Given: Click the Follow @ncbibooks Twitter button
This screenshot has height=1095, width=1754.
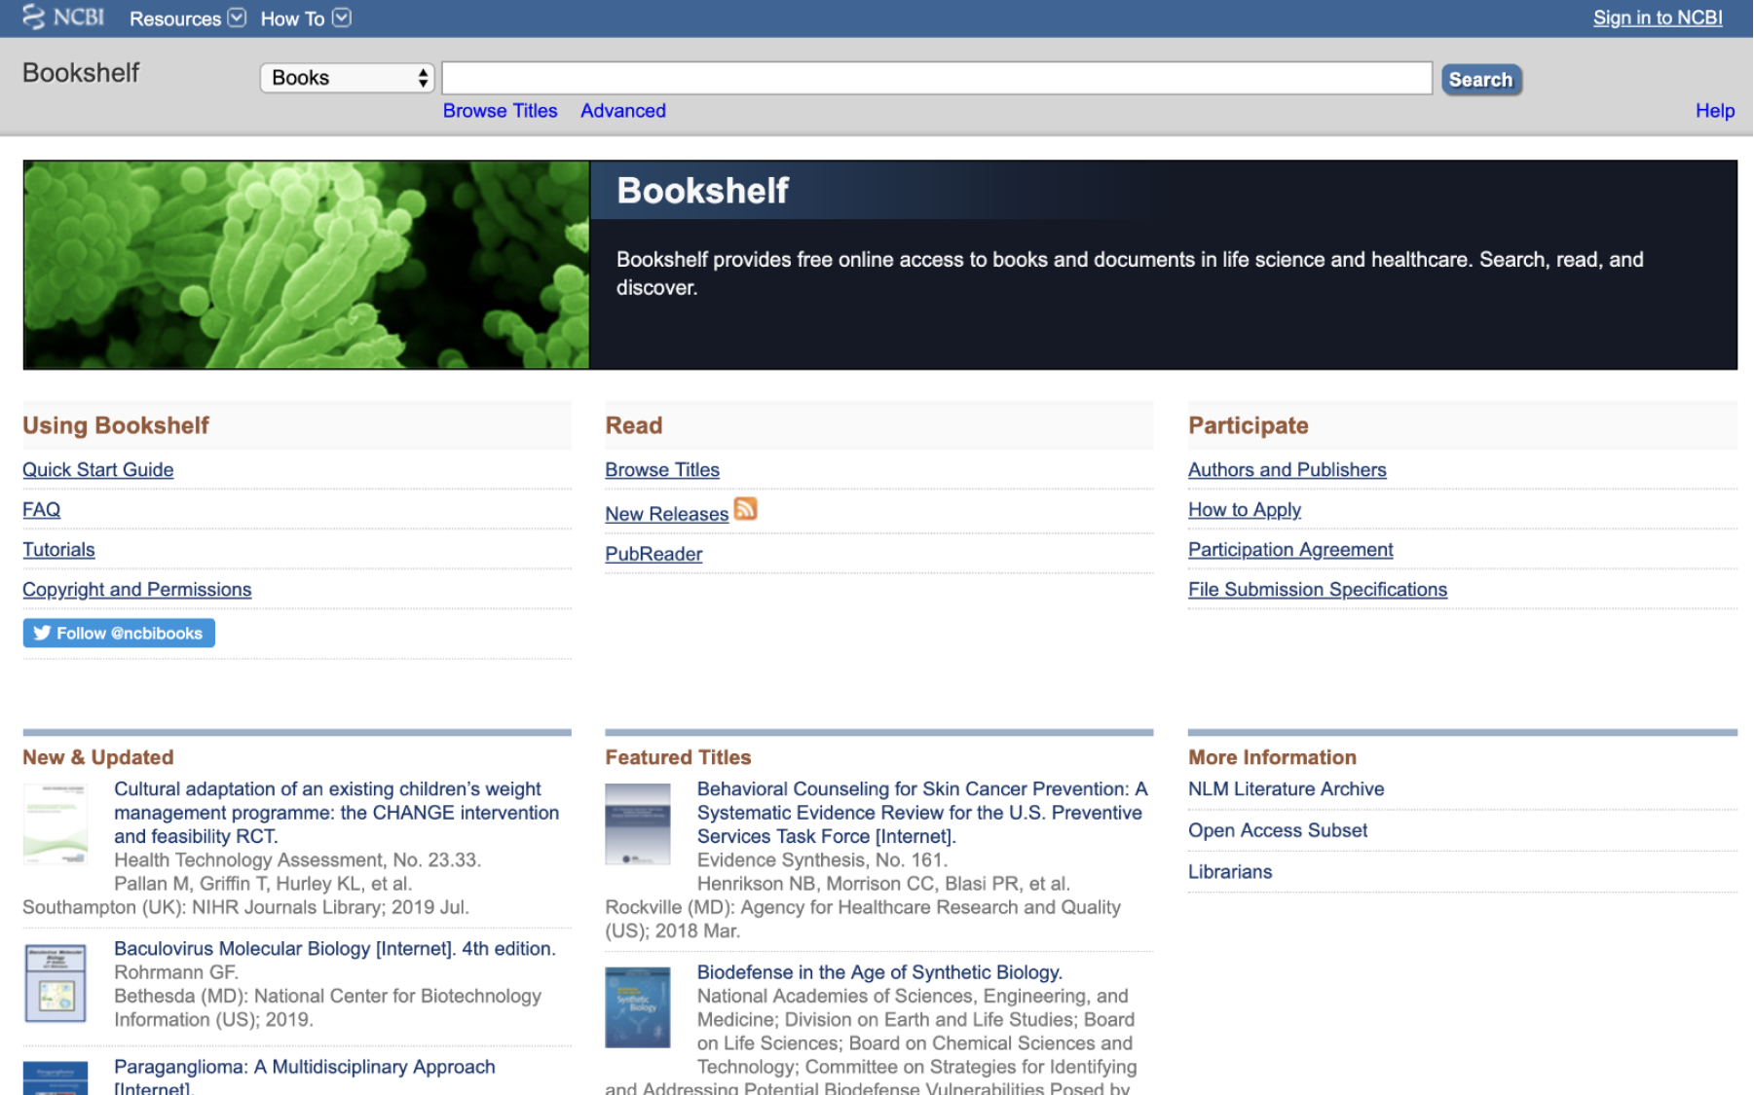Looking at the screenshot, I should [x=119, y=633].
